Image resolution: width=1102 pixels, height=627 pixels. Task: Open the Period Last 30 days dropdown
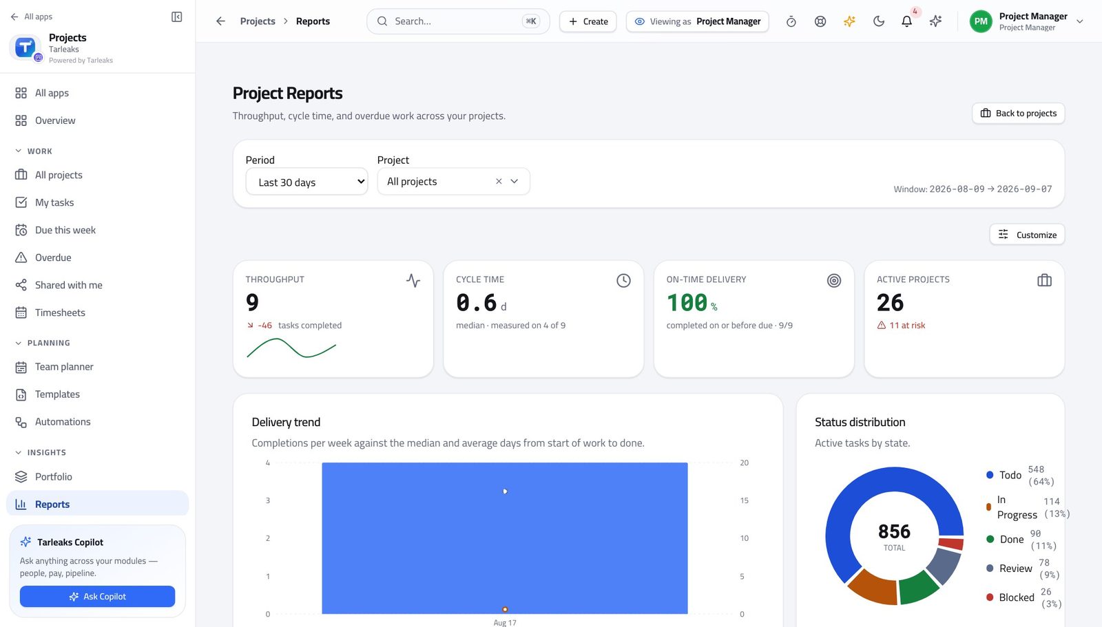pos(306,182)
